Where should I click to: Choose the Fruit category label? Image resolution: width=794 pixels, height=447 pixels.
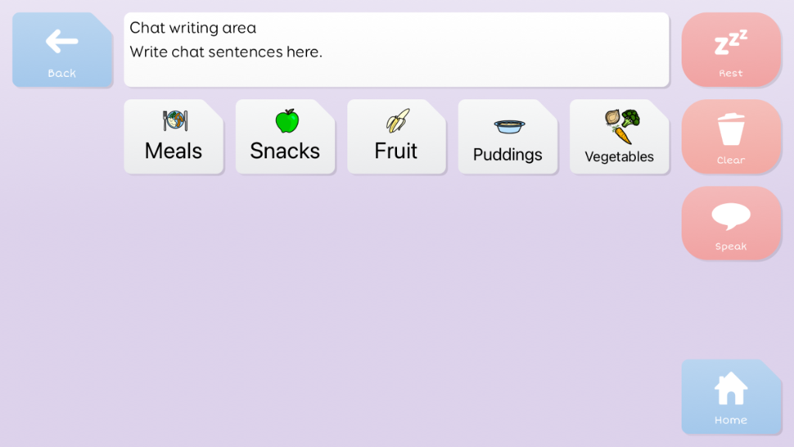point(396,151)
